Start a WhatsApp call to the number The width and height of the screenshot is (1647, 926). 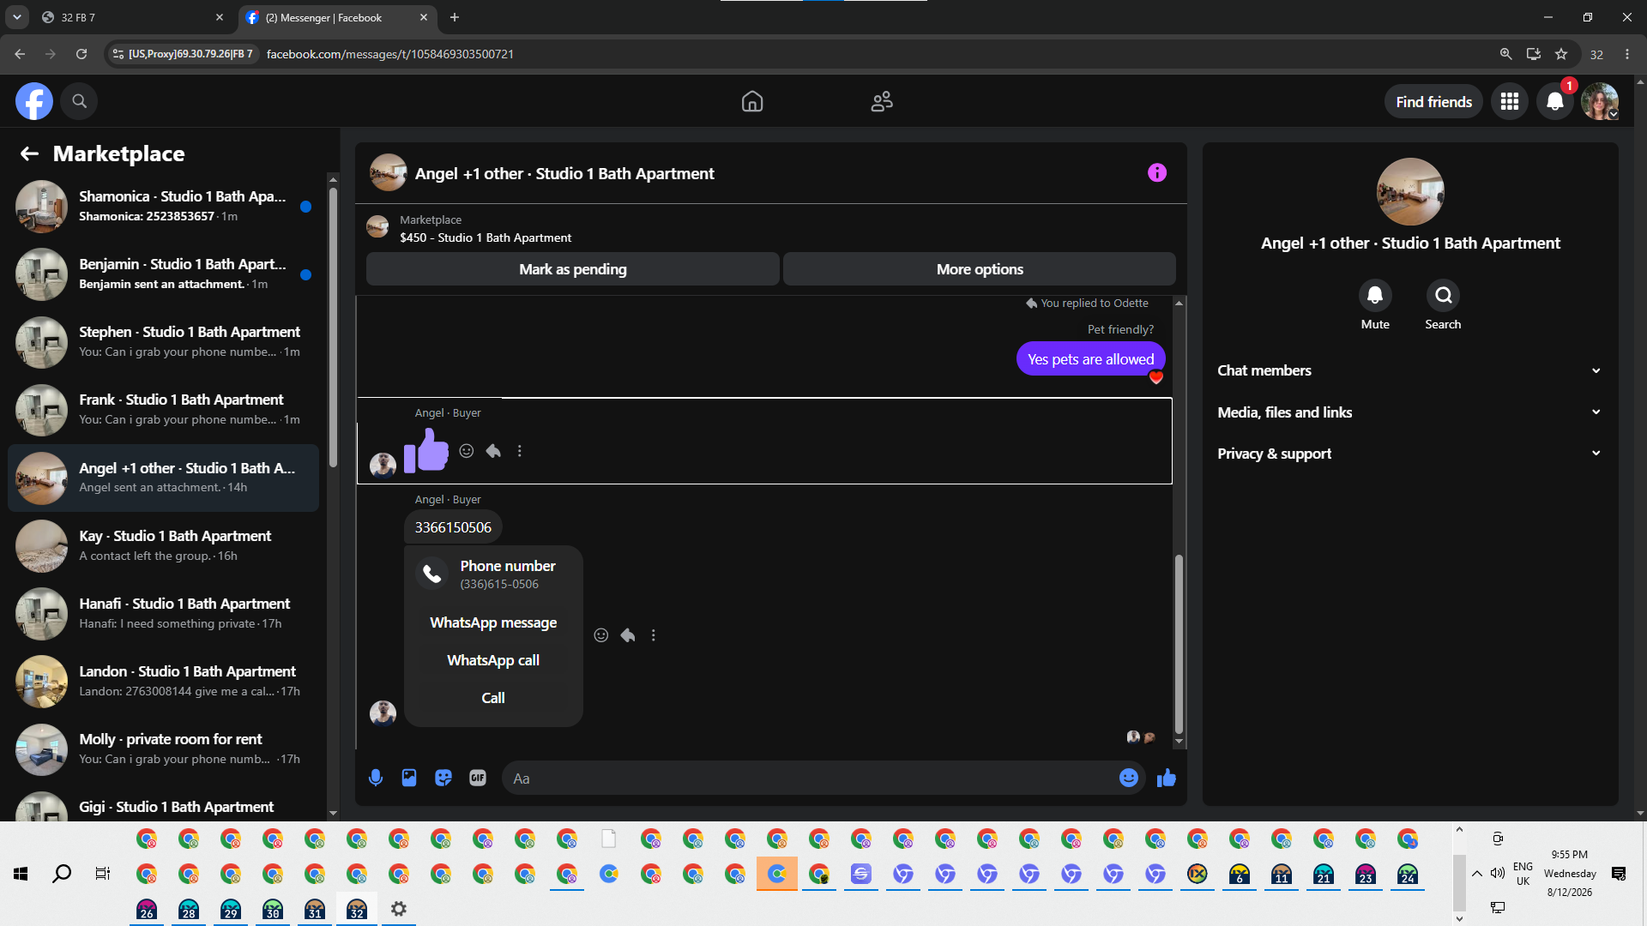click(493, 660)
